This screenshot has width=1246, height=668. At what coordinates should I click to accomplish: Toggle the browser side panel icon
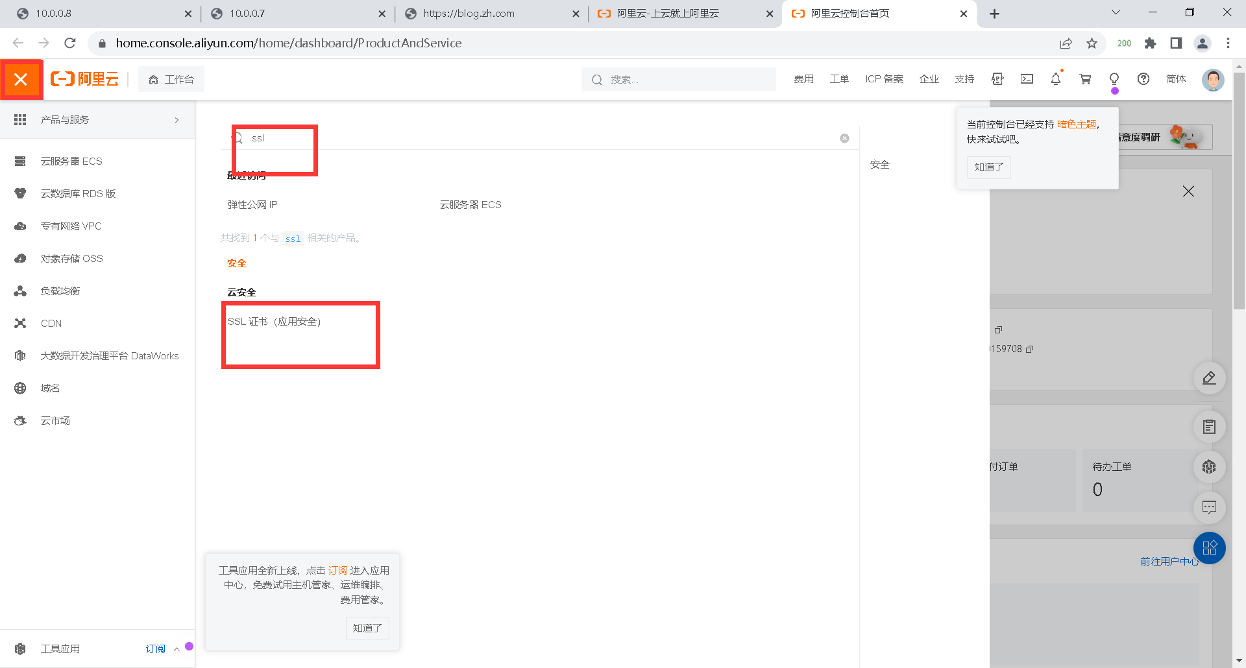coord(1176,43)
